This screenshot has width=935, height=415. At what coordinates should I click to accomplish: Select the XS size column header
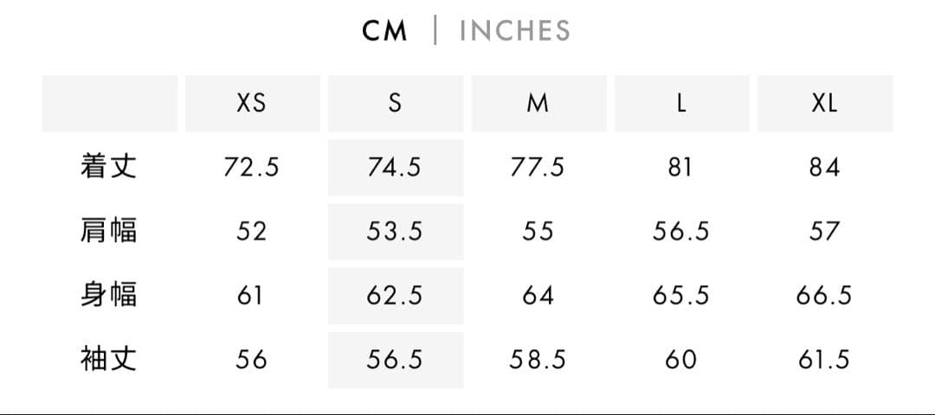pos(252,104)
